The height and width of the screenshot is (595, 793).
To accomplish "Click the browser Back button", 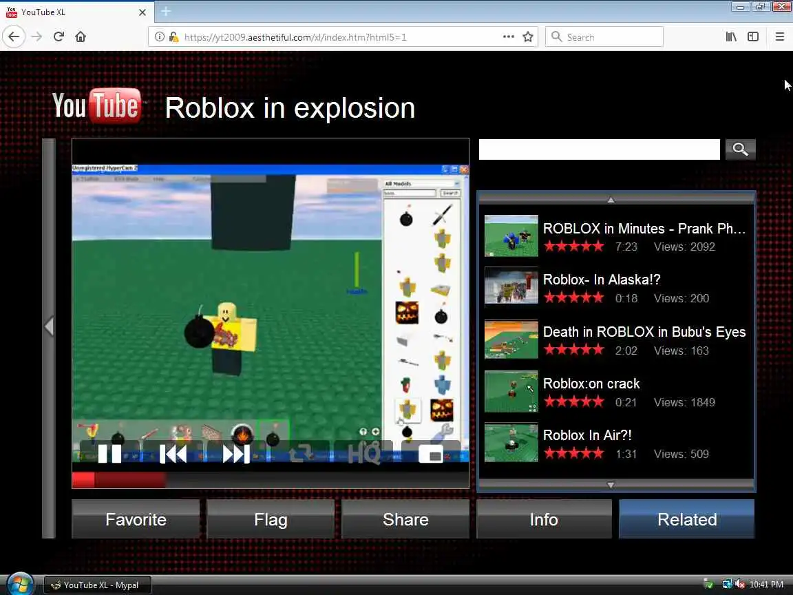I will (x=14, y=36).
